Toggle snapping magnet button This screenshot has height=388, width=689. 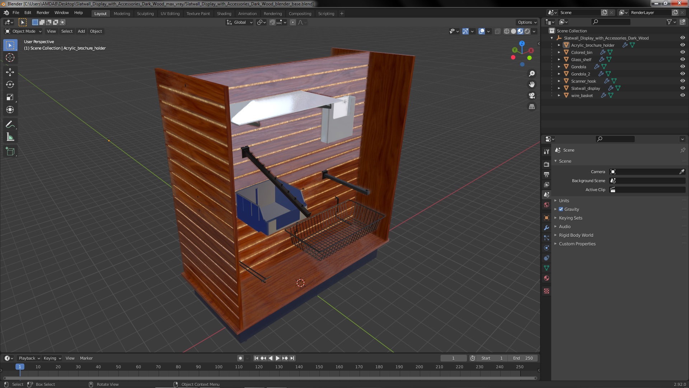coord(272,22)
